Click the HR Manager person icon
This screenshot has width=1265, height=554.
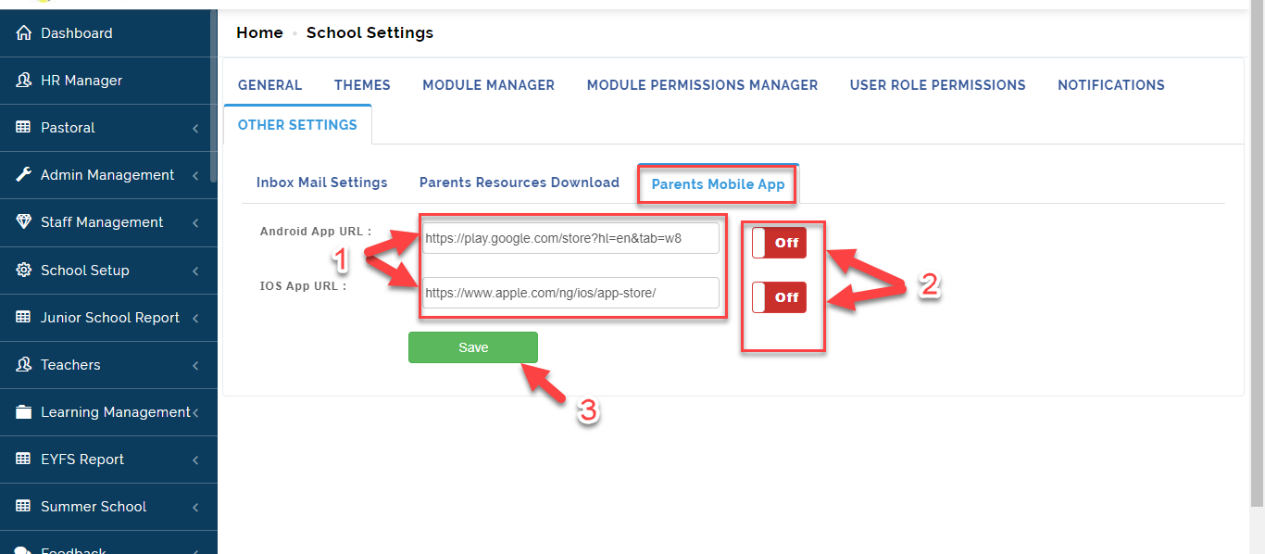coord(24,81)
